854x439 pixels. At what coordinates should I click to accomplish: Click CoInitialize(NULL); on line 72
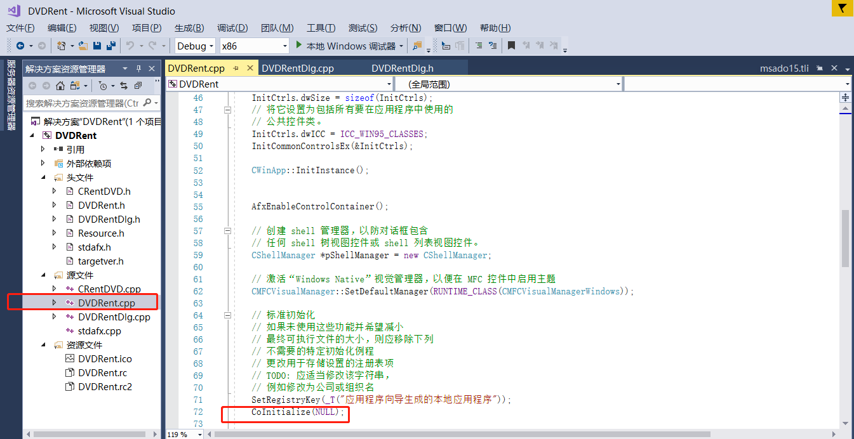tap(298, 412)
